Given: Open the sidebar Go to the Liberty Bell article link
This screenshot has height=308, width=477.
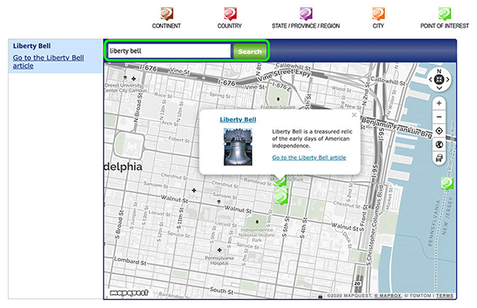Looking at the screenshot, I should coord(48,62).
